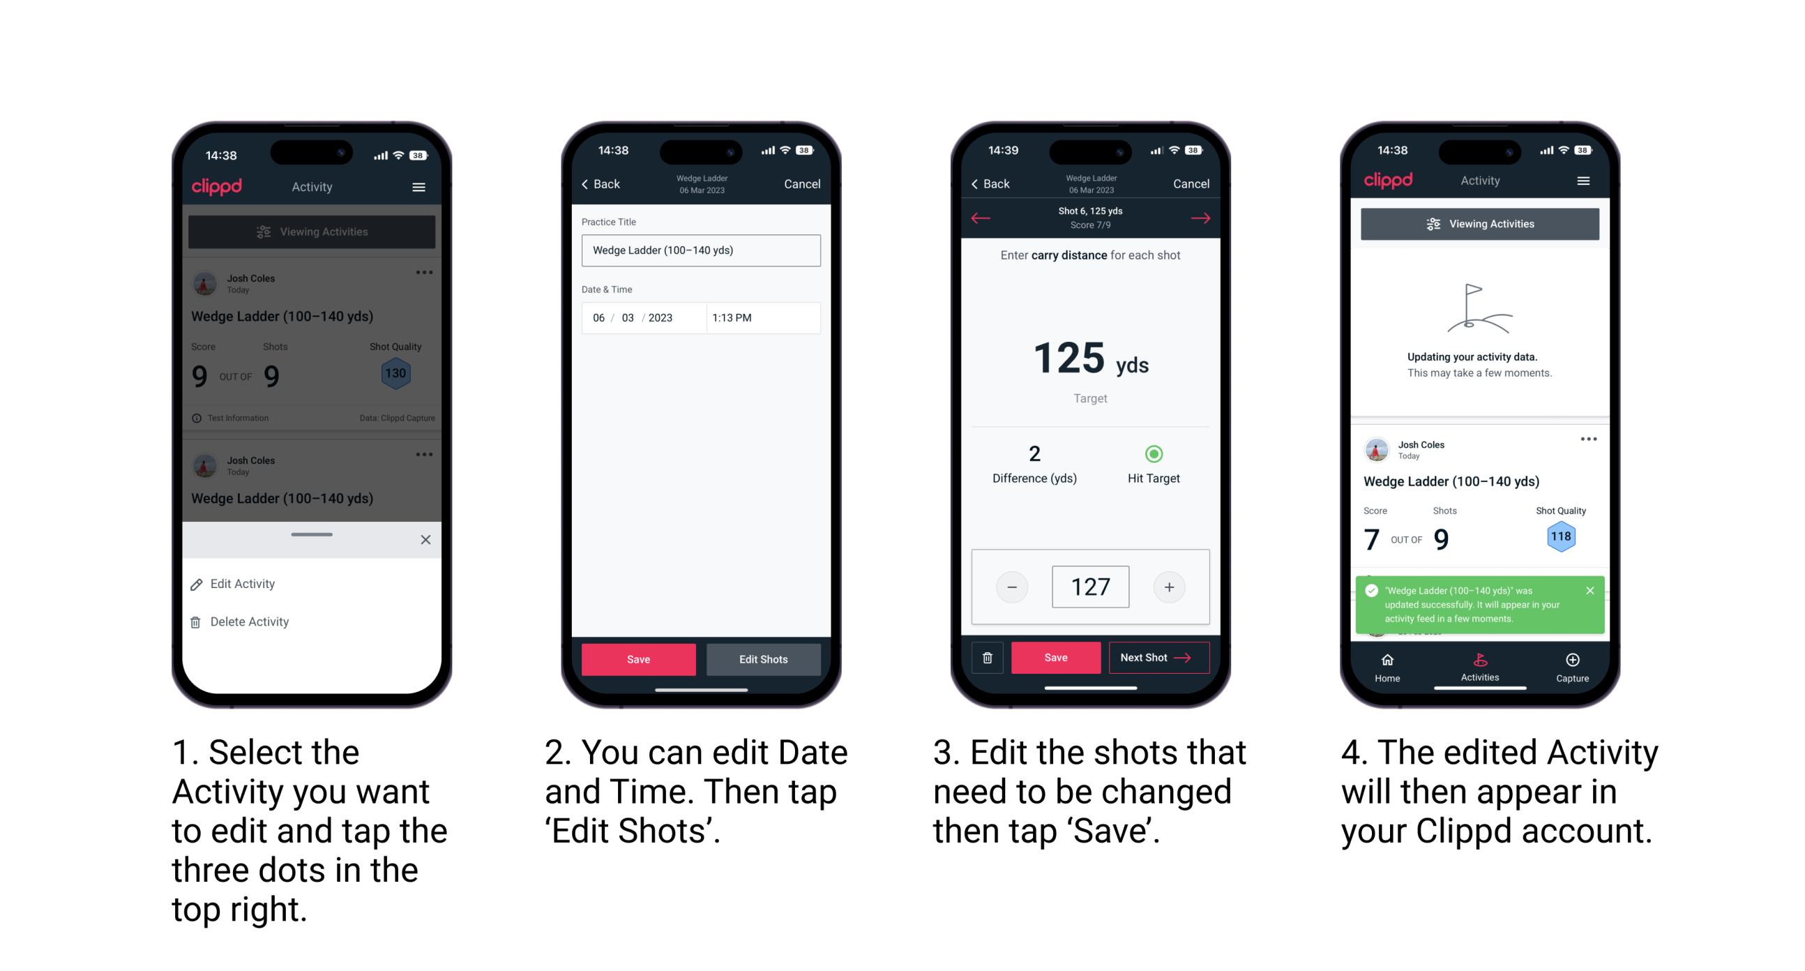Select the Delete Activity option
Viewport: 1805px width, 971px height.
[251, 621]
